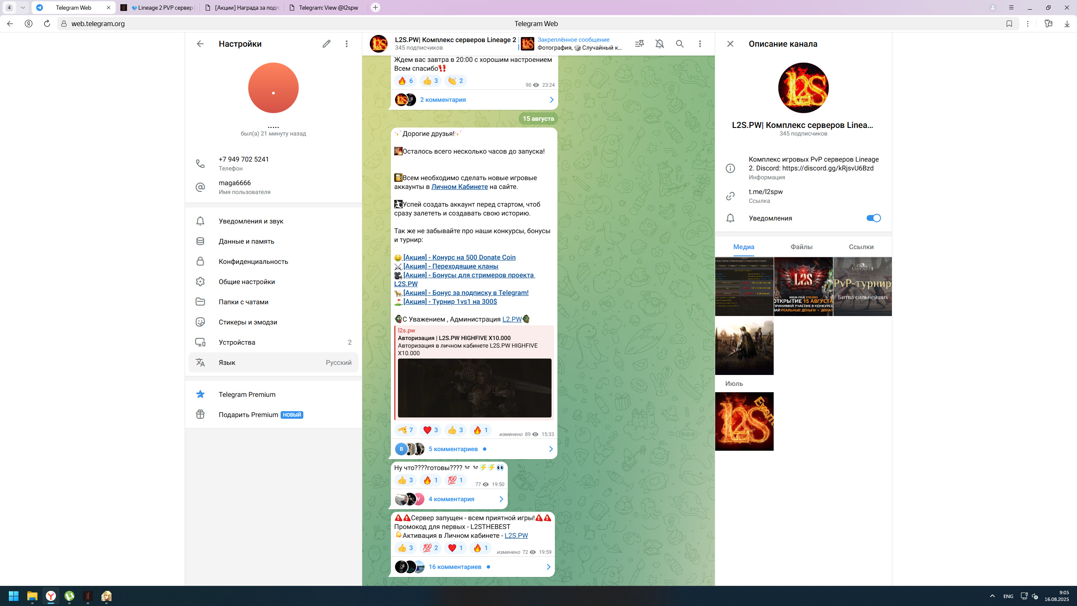Open Notifications and sound settings
Screen dimensions: 1077x606
273,221
